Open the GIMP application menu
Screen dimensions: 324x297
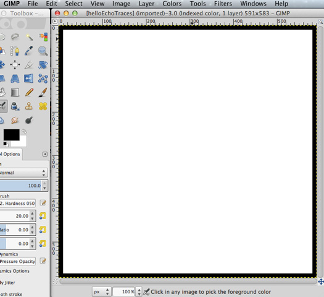pyautogui.click(x=12, y=4)
